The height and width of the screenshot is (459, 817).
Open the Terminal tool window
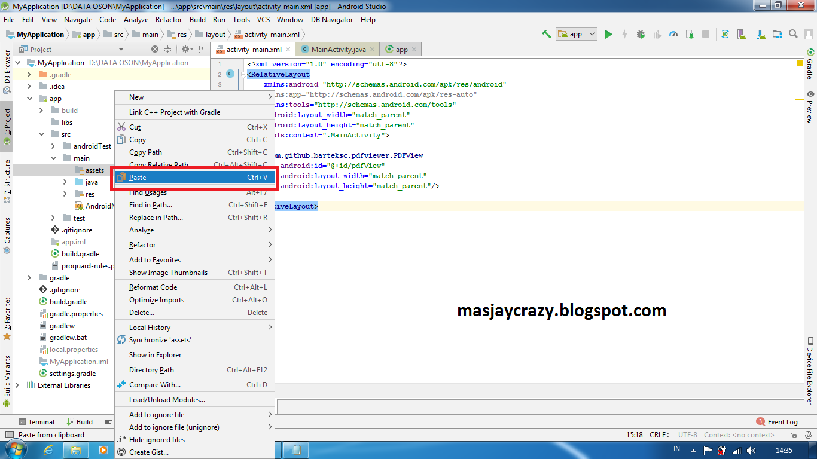pyautogui.click(x=37, y=421)
